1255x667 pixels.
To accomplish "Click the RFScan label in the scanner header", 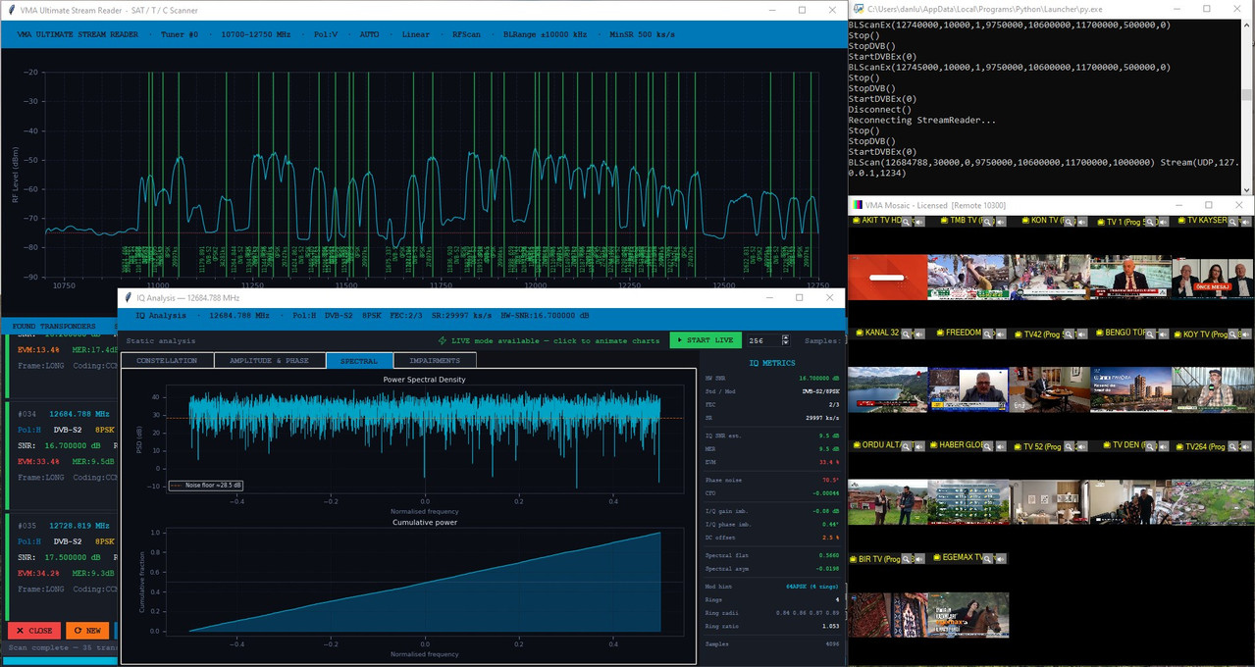I will [x=466, y=34].
